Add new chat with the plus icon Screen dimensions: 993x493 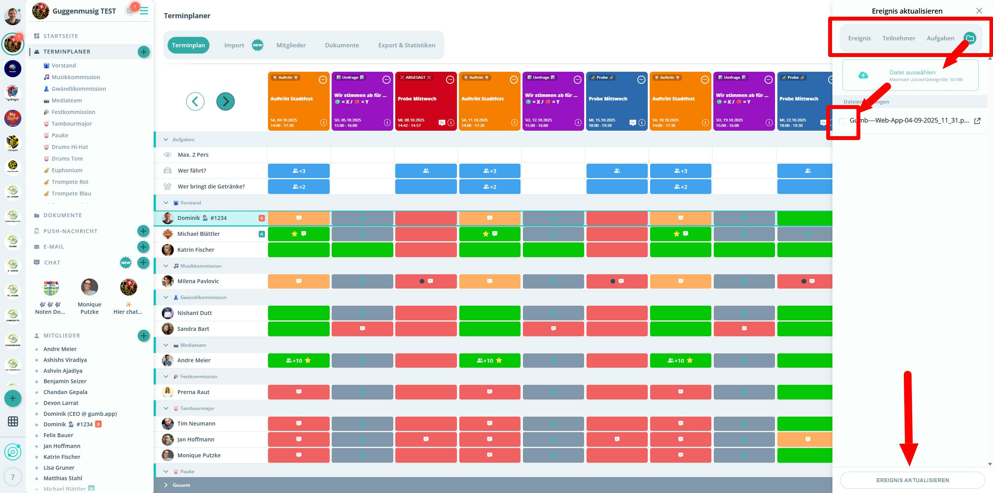pos(144,263)
